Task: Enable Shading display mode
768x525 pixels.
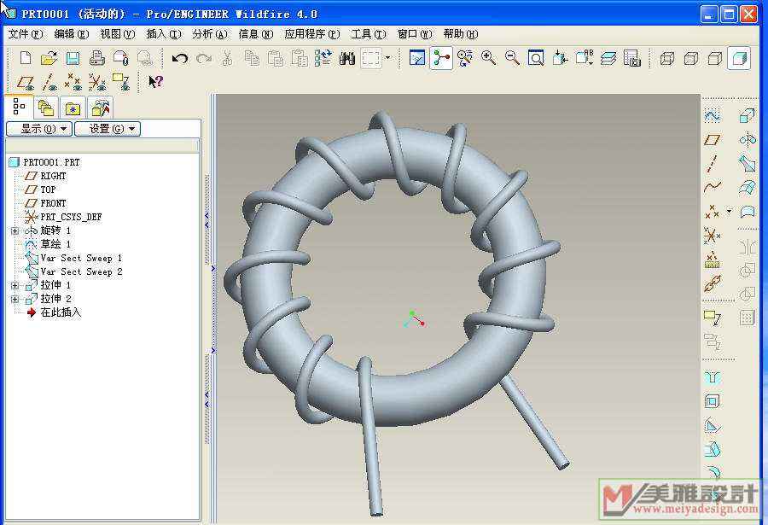Action: [x=739, y=58]
